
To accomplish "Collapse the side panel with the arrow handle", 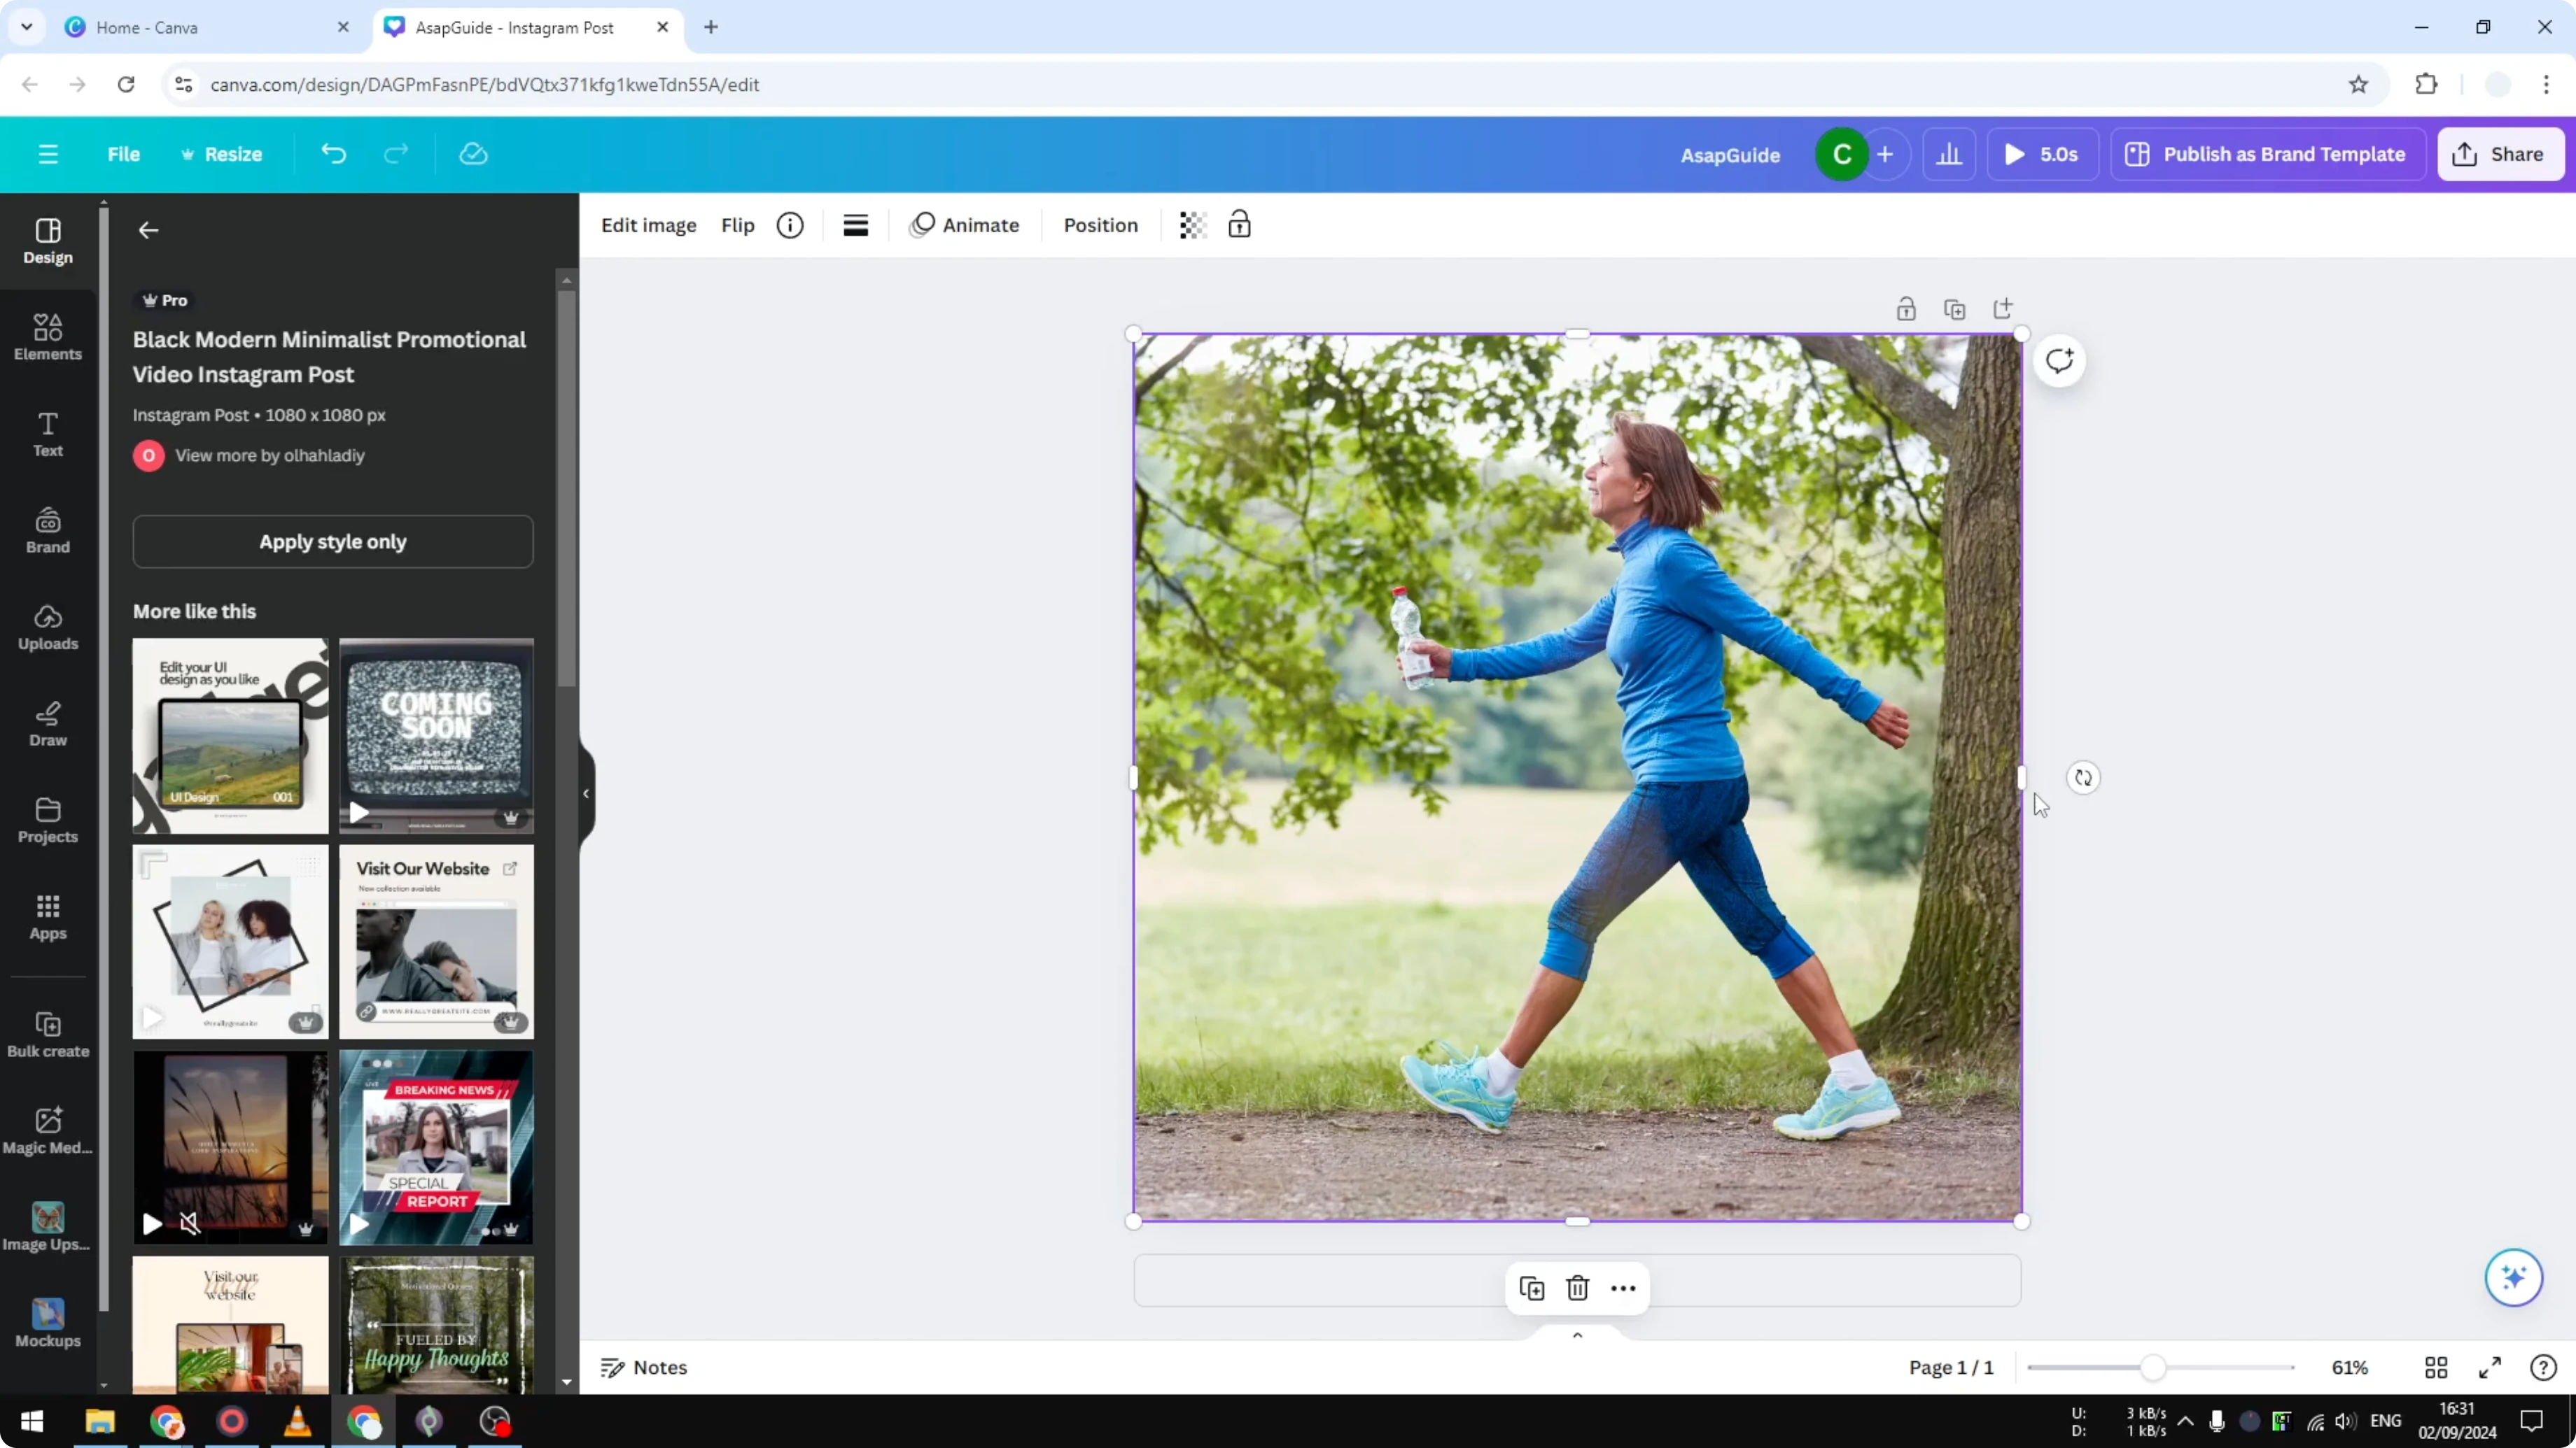I will [x=586, y=793].
